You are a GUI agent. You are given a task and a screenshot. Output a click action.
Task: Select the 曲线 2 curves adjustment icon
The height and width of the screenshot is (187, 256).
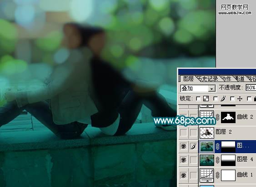[207, 117]
